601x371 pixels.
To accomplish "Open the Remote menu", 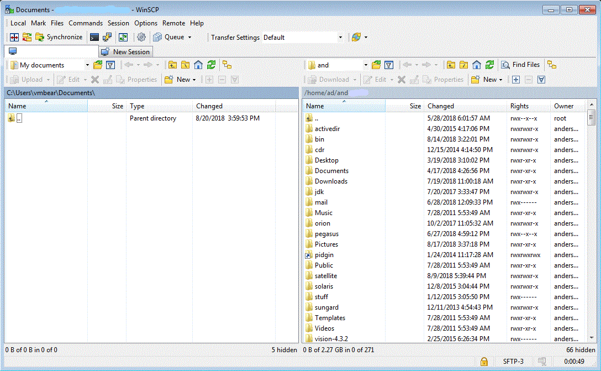I will click(x=173, y=23).
